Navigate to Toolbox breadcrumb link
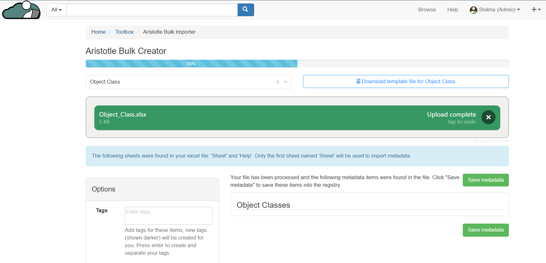546x263 pixels. point(124,32)
